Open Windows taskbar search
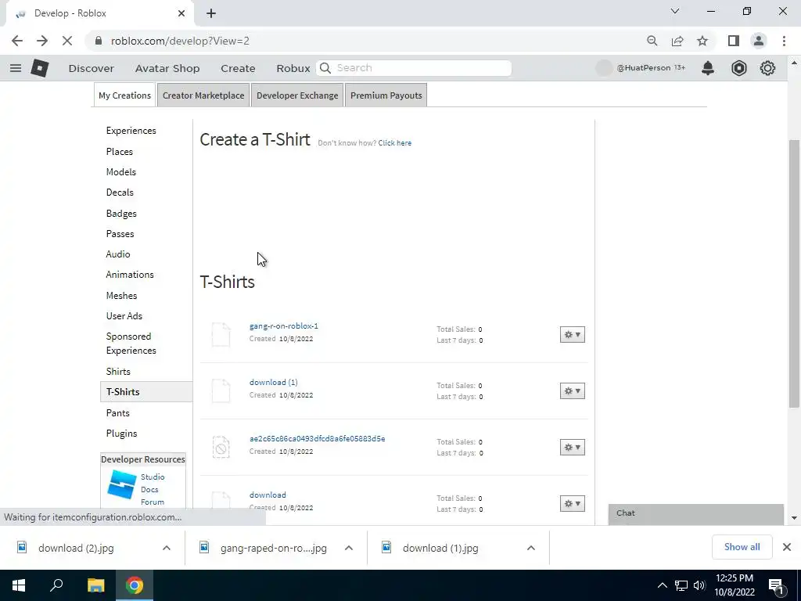The height and width of the screenshot is (601, 801). (x=56, y=585)
